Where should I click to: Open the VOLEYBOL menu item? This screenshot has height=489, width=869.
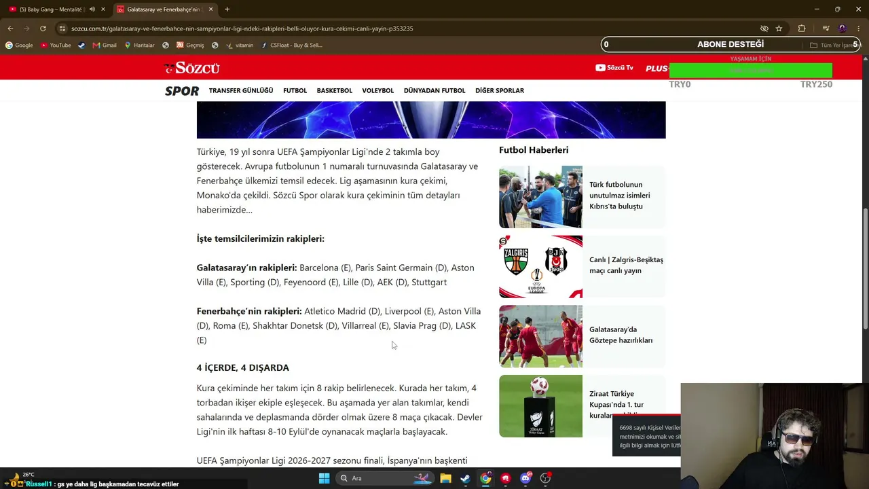click(378, 90)
